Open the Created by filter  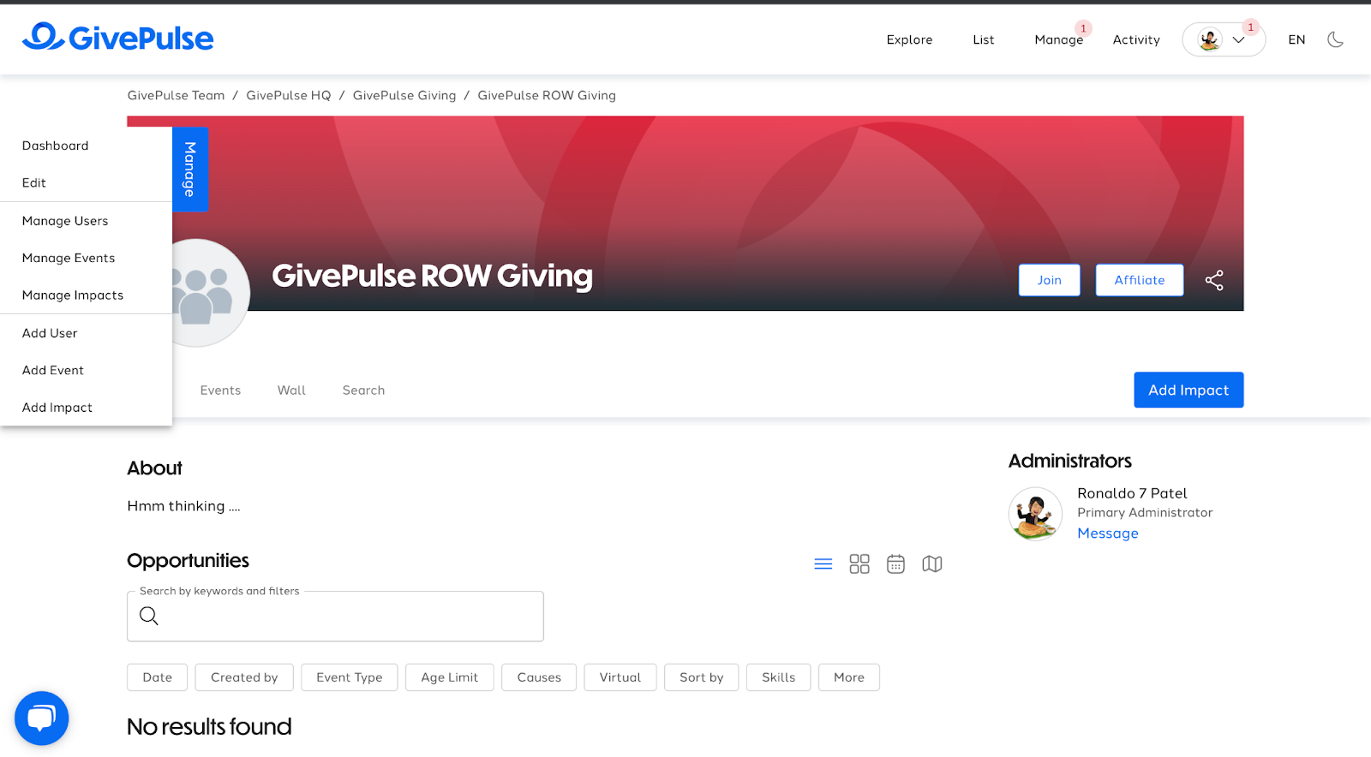pos(244,677)
